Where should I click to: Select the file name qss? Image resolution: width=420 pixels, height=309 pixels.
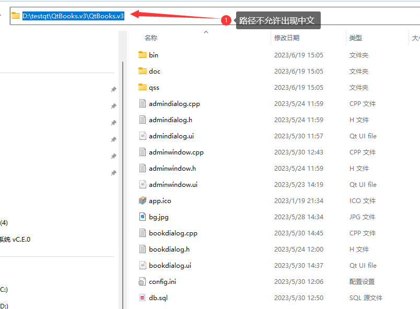tap(154, 88)
